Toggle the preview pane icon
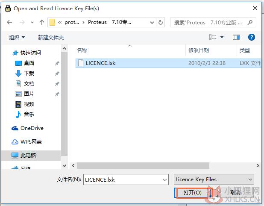Viewport: 264px width, 206px height. point(236,37)
